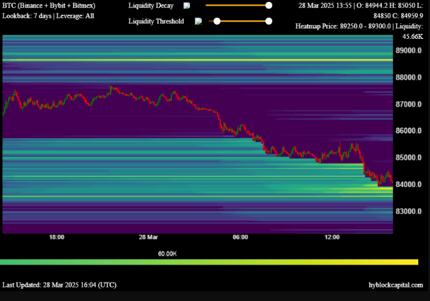Image resolution: width=430 pixels, height=301 pixels.
Task: Click the Liquidity Decay slider handle
Action: point(268,6)
